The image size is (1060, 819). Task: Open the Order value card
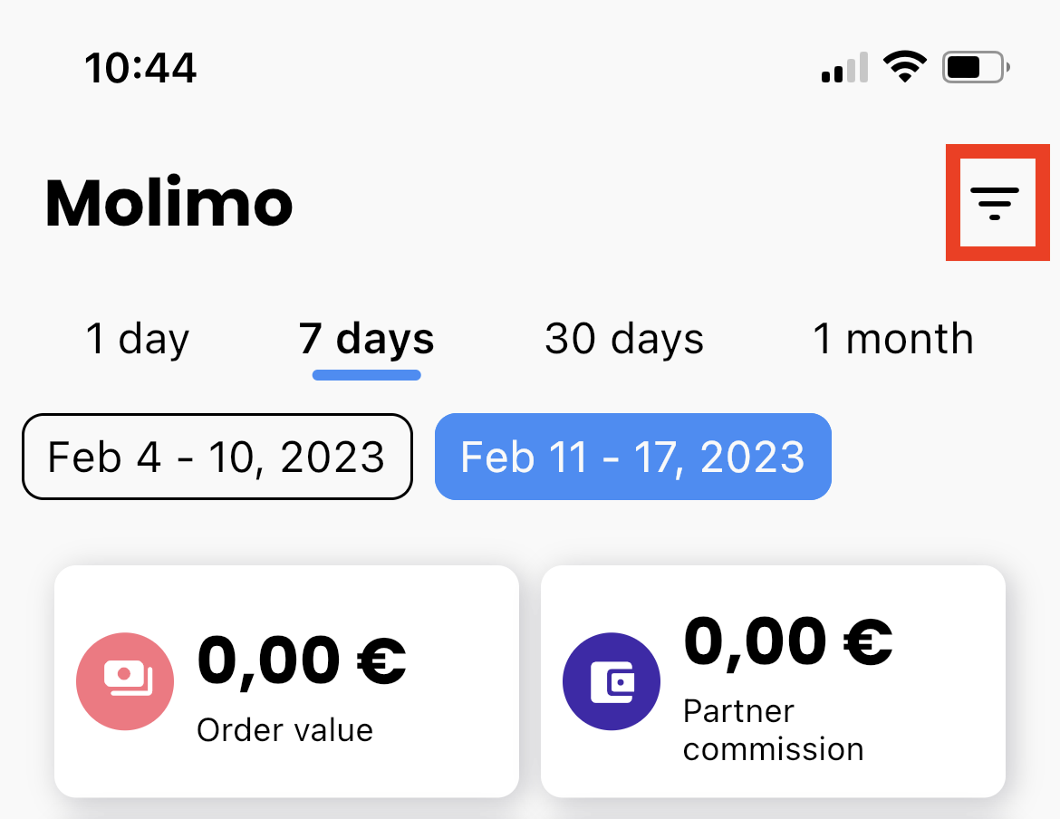(286, 681)
